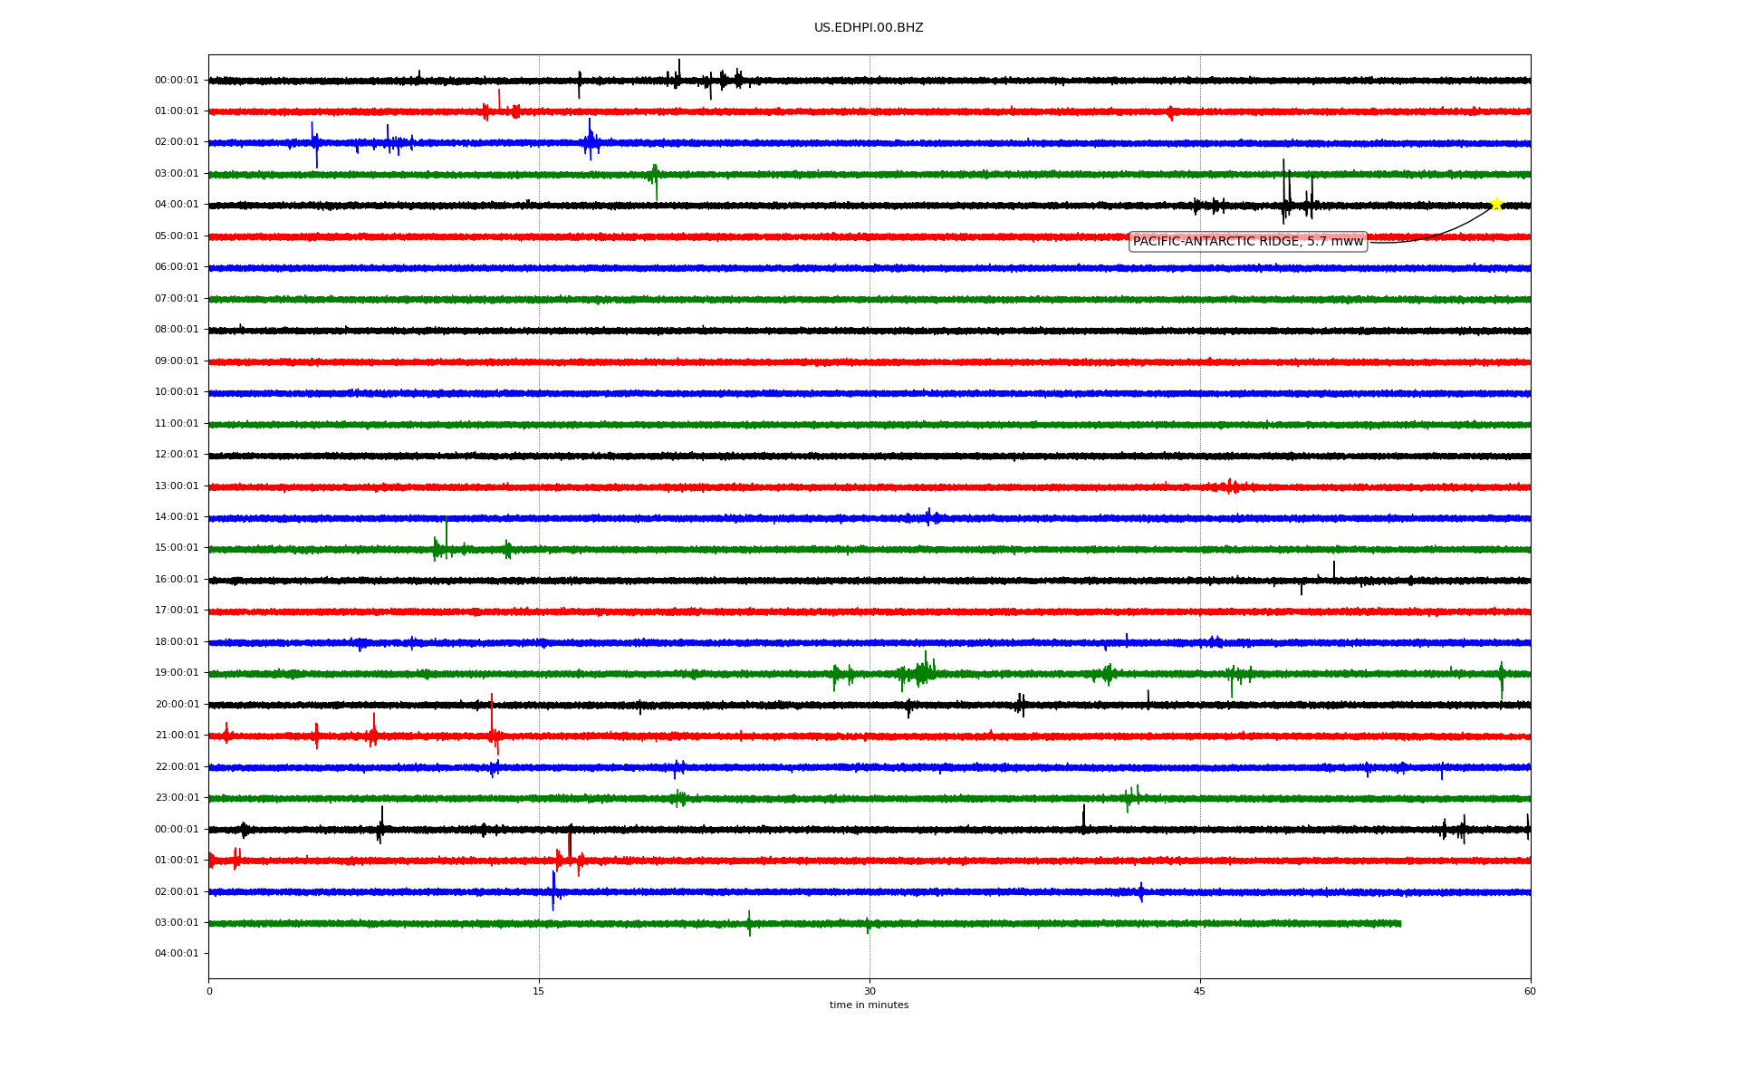Click the 07:00:01 row label
This screenshot has width=1739, height=1087.
(x=177, y=299)
